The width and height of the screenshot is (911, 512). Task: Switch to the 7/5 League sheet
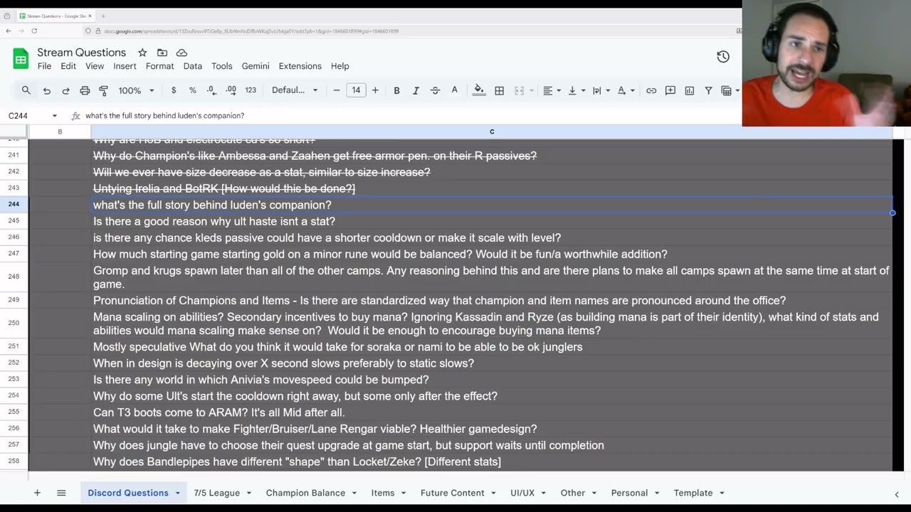217,493
